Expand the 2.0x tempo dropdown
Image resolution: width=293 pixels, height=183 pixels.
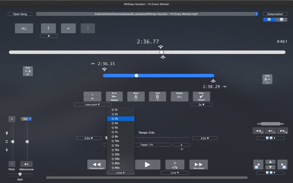click(204, 138)
